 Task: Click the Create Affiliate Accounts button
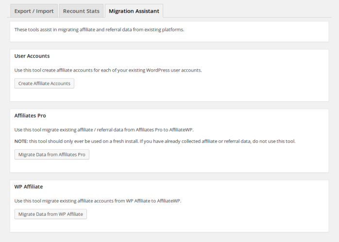coord(44,83)
